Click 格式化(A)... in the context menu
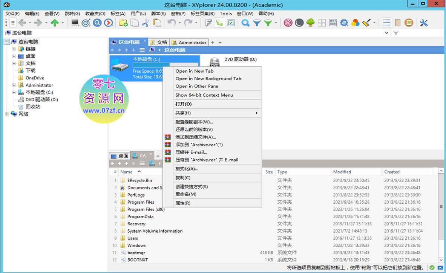Screen dimensions: 446x273 187,169
